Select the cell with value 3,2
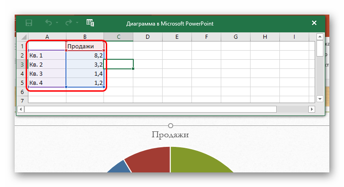Viewport: 344px width, 187px height. tap(85, 64)
